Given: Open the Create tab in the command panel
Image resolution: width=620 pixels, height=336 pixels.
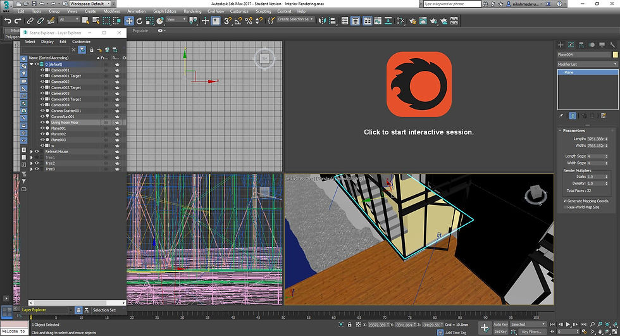Looking at the screenshot, I should (561, 45).
